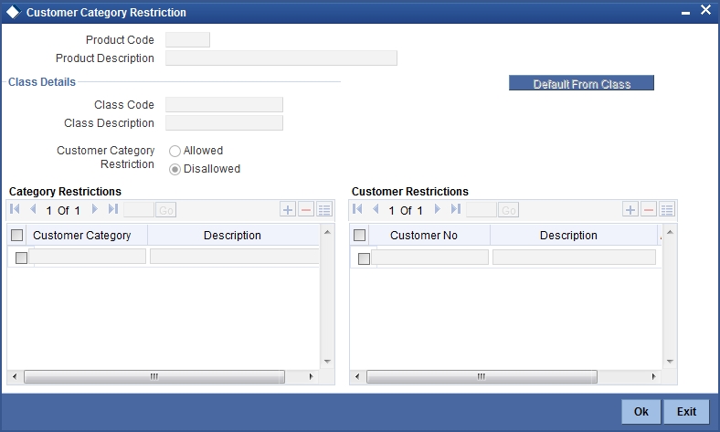
Task: Select the Allowed radio option
Action: [x=175, y=151]
